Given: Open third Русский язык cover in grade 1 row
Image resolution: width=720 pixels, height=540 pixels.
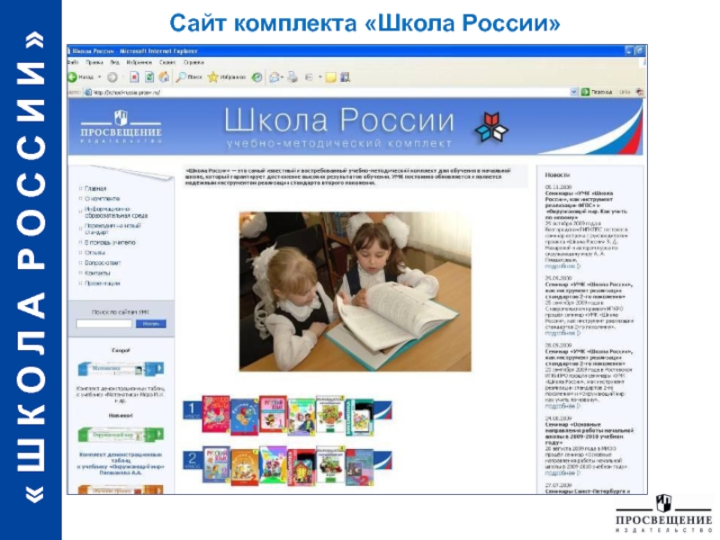Looking at the screenshot, I should 274,415.
